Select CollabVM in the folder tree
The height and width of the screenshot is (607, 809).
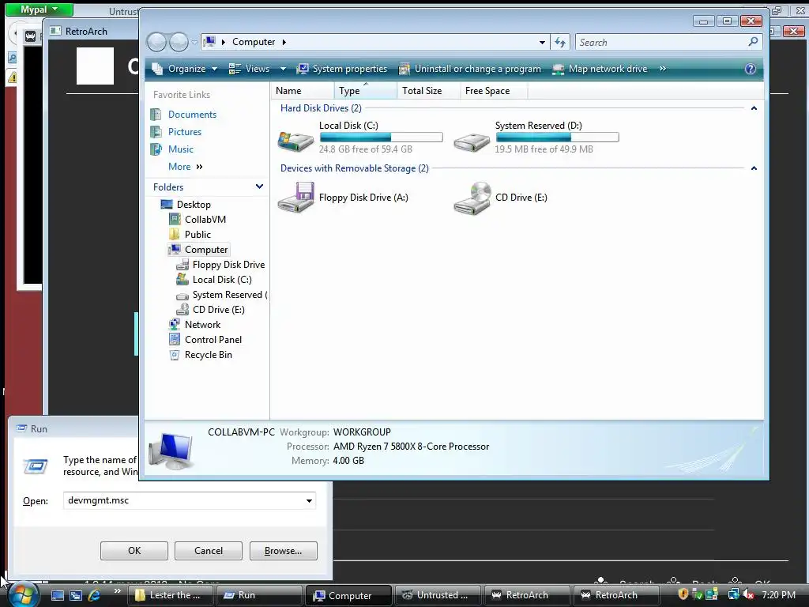click(205, 220)
